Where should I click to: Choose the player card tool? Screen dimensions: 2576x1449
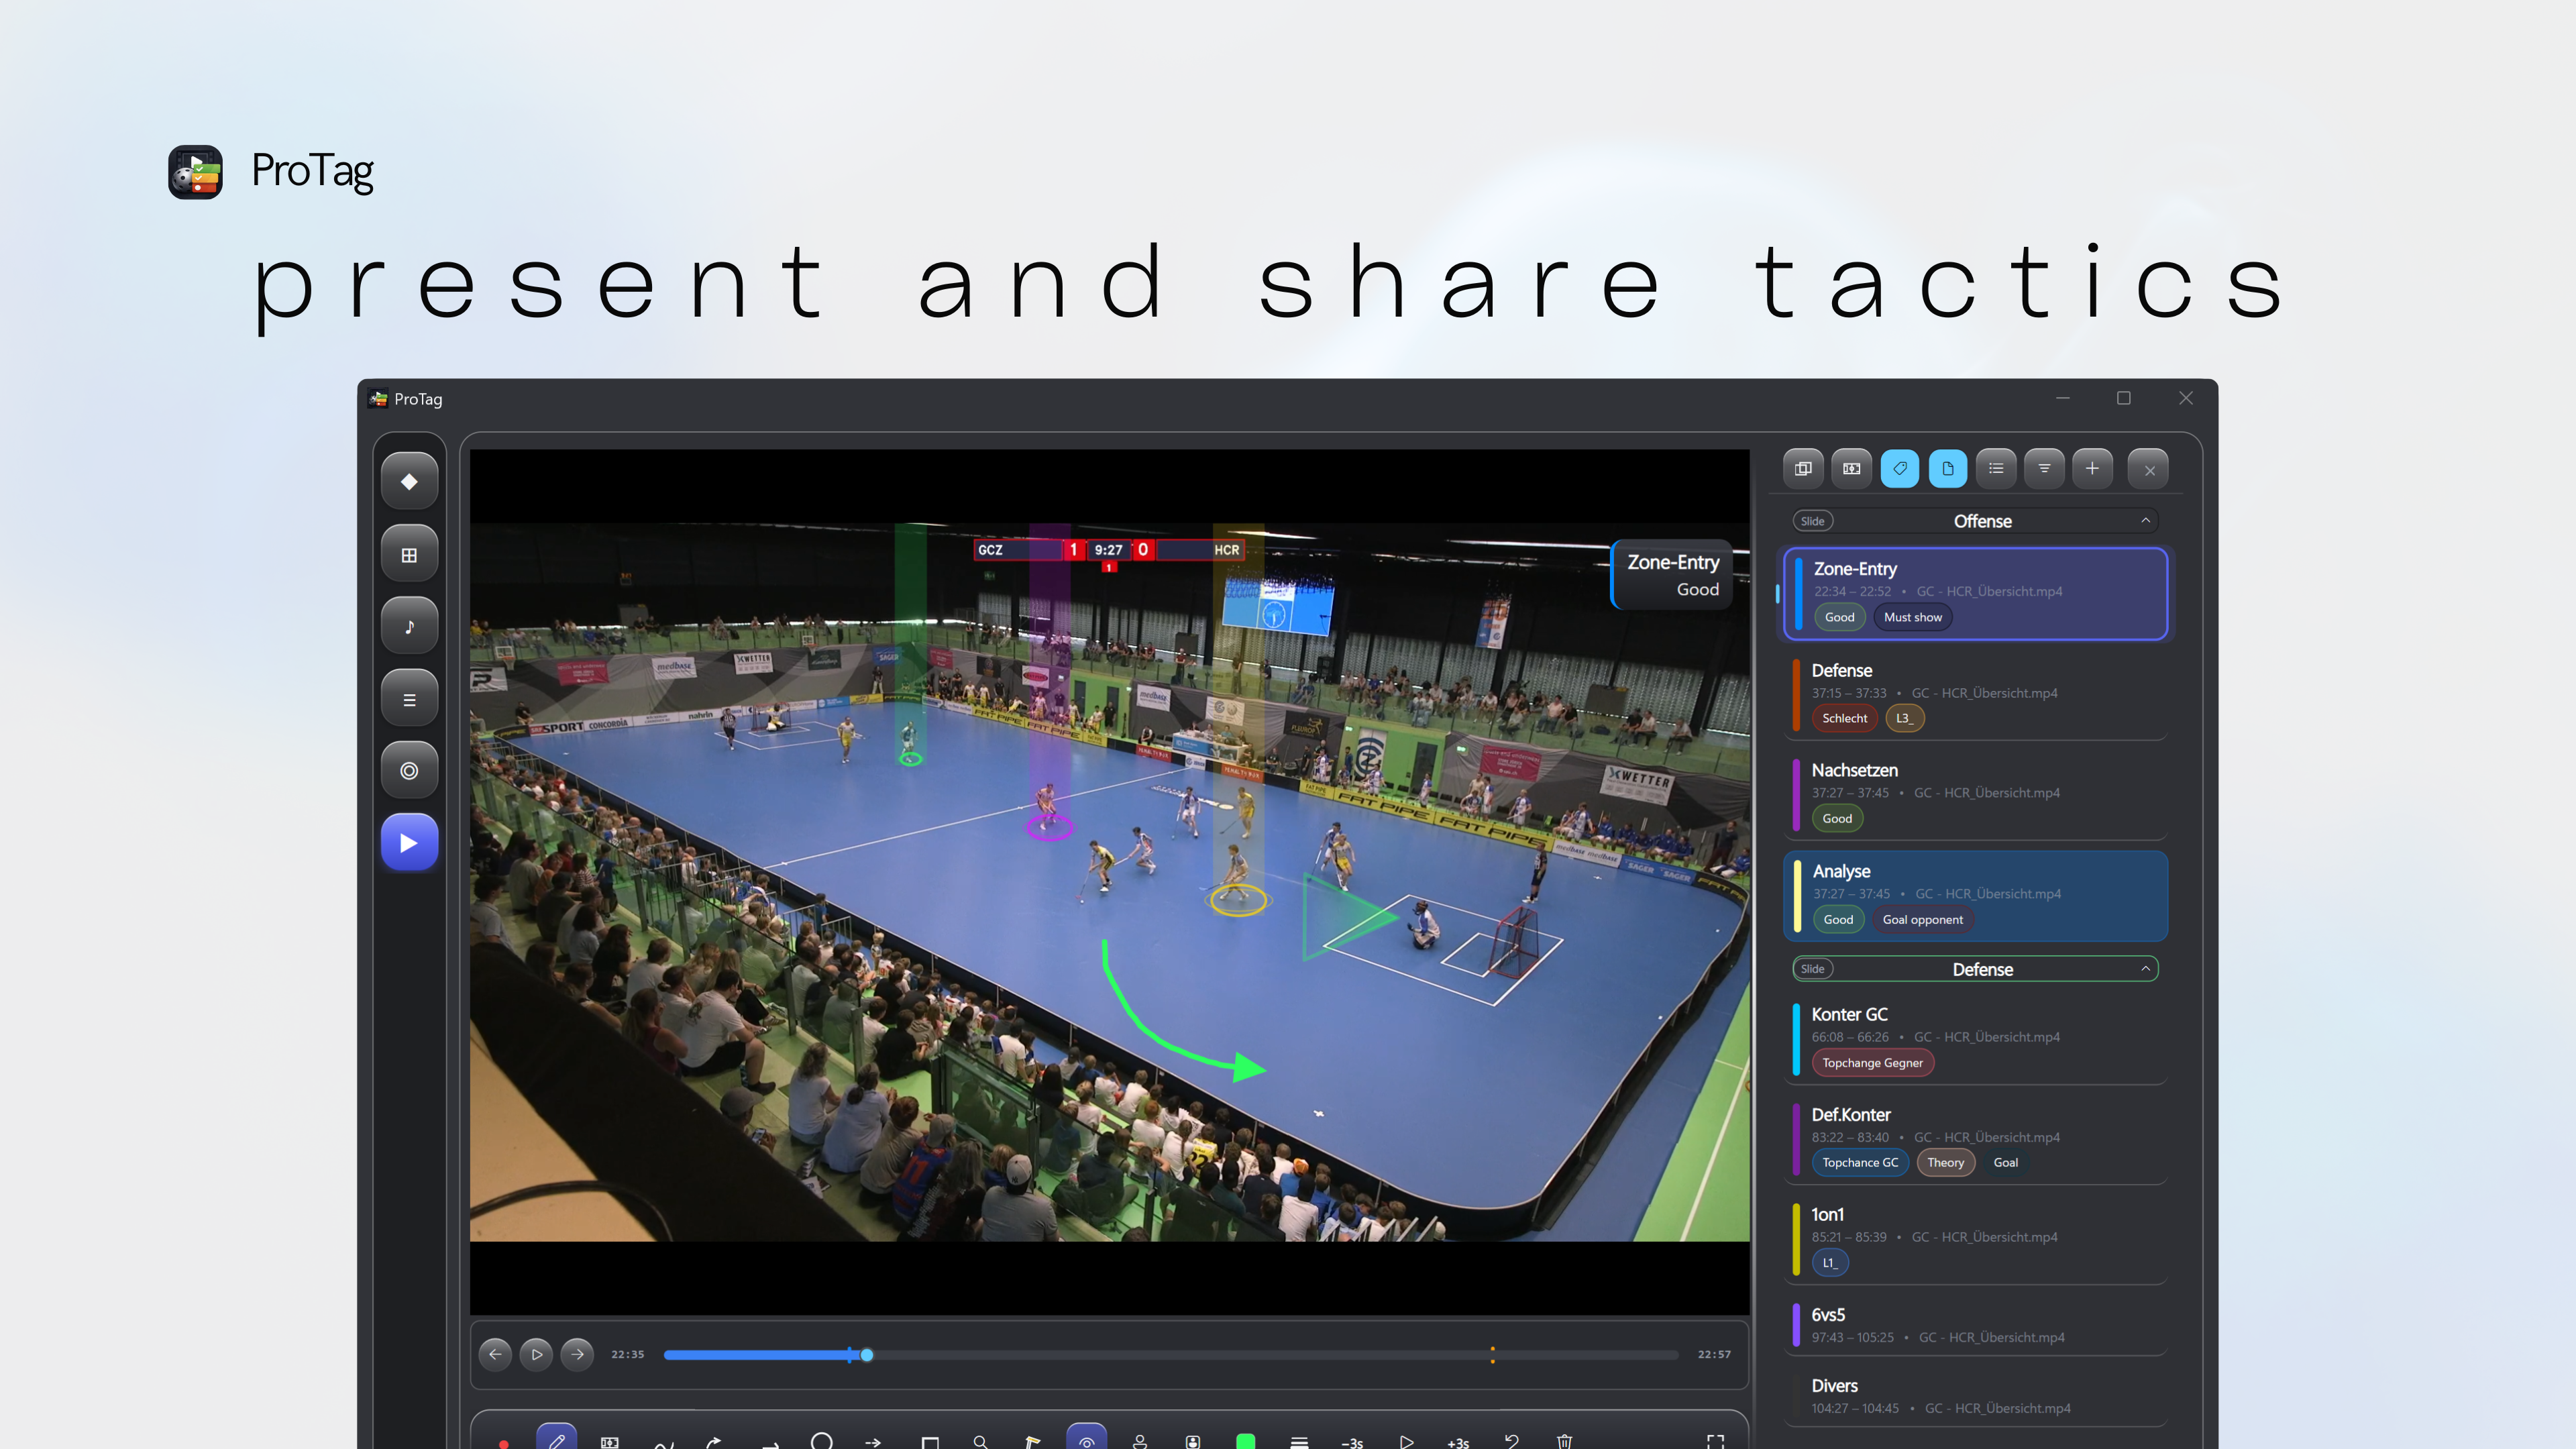(x=1193, y=1442)
